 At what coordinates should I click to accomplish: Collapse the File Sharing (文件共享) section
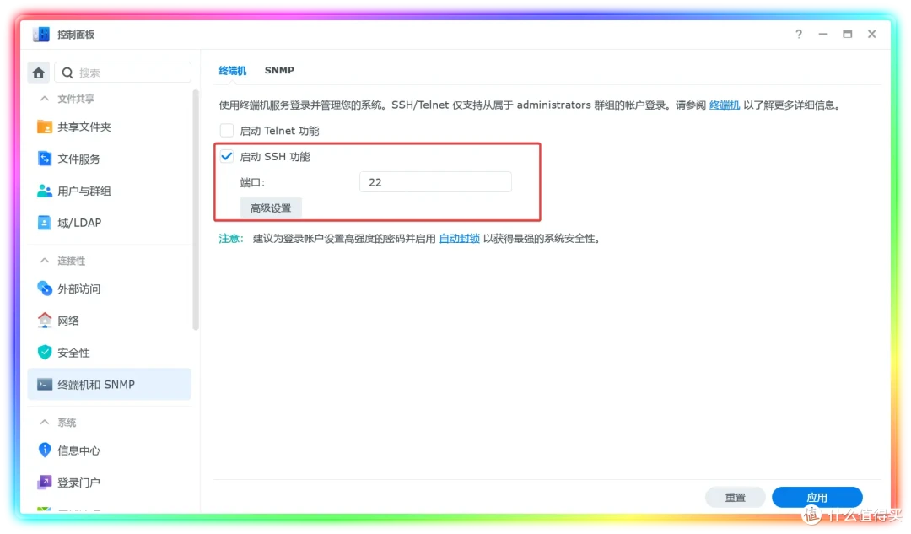coord(44,99)
